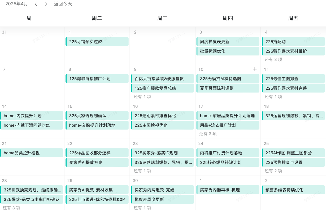Select the 周三 column header

(x=162, y=18)
